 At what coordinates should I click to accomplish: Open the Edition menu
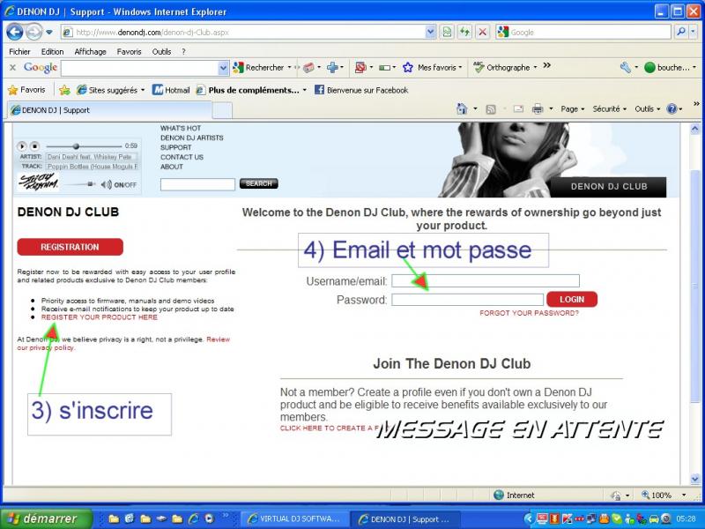[x=52, y=51]
